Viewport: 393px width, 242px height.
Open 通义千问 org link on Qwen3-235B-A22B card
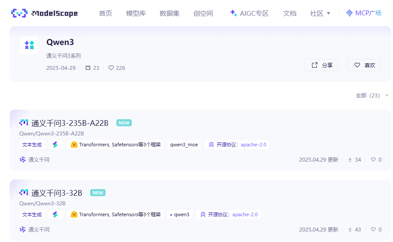click(x=39, y=159)
